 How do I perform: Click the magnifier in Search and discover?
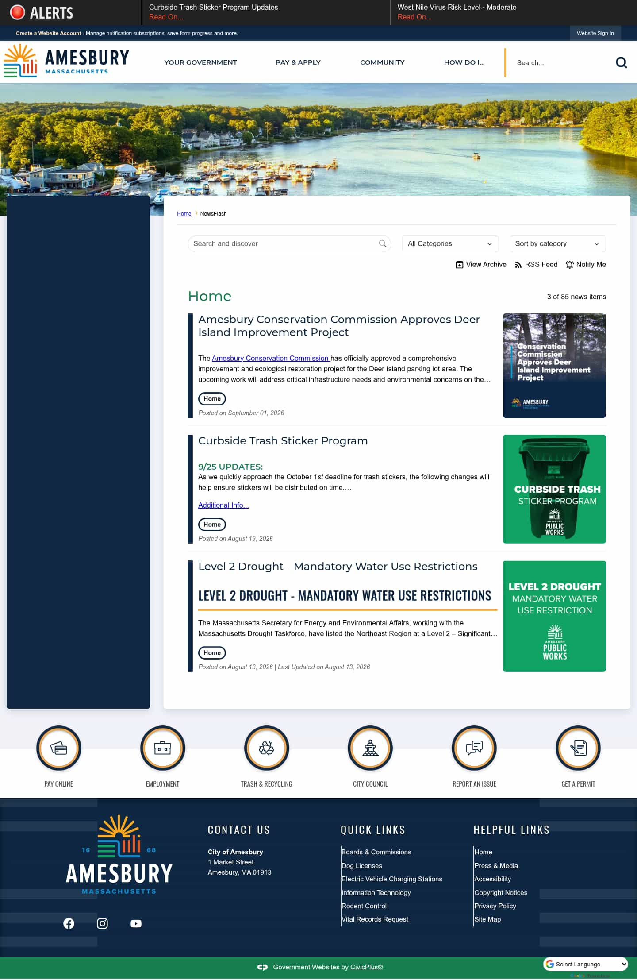[x=383, y=243]
